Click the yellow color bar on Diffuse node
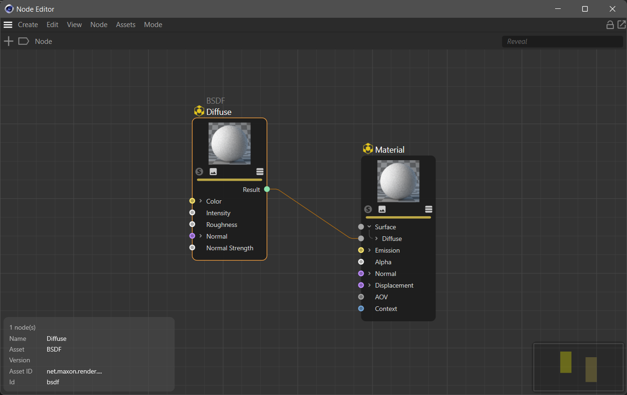This screenshot has height=395, width=627. 230,180
